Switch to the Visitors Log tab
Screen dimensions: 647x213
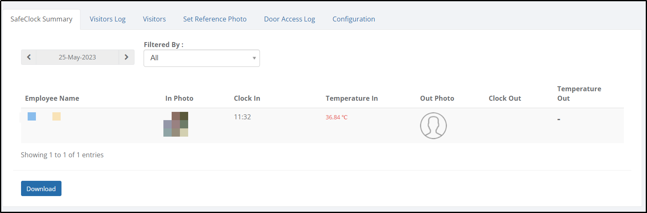(x=108, y=19)
